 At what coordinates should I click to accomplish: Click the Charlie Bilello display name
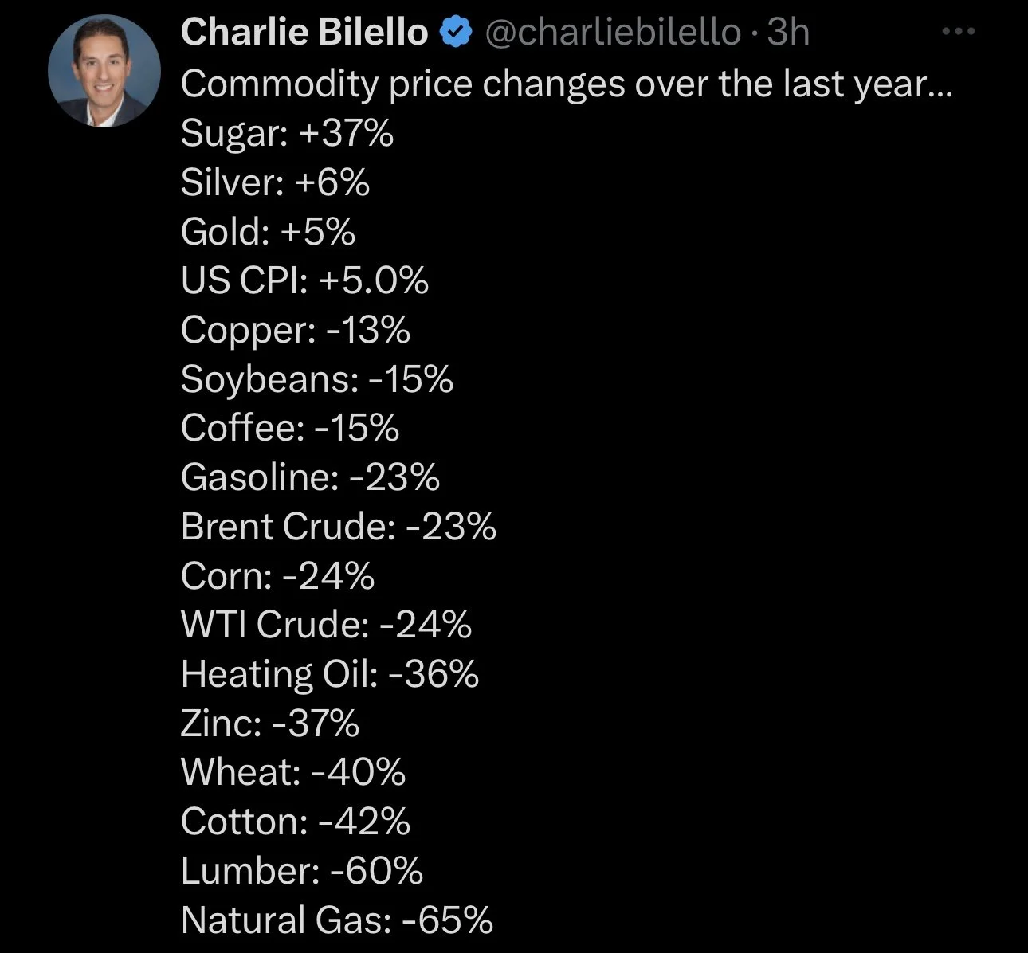(x=304, y=33)
